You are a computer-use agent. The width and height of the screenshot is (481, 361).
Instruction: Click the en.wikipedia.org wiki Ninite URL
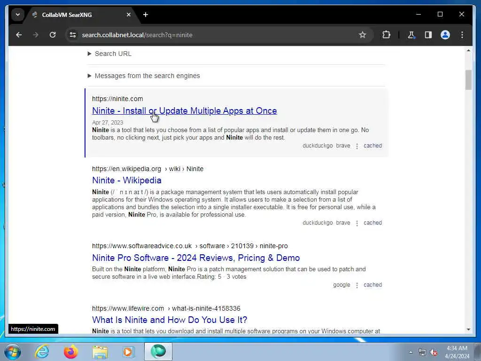[x=147, y=169]
